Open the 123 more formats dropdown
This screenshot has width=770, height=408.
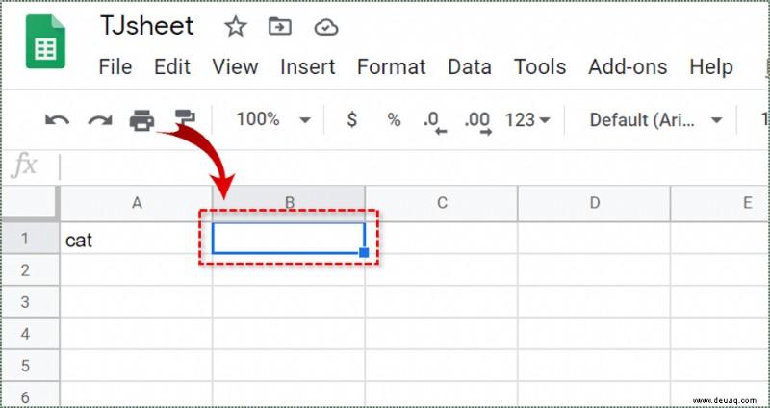[527, 119]
